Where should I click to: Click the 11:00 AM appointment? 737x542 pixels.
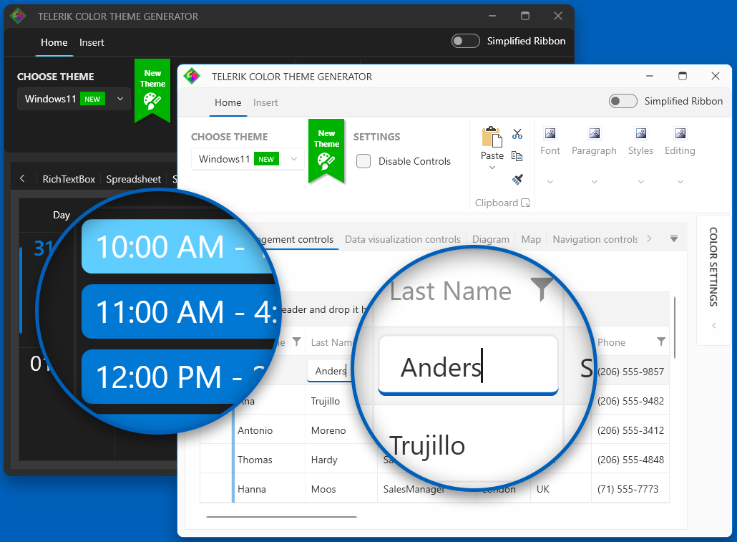pos(181,311)
